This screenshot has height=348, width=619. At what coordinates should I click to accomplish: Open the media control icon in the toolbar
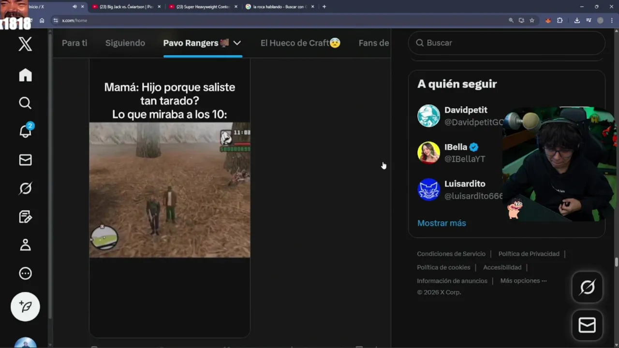coord(589,20)
